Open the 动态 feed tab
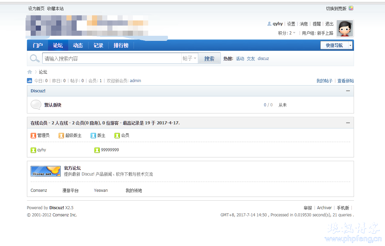 coord(78,45)
